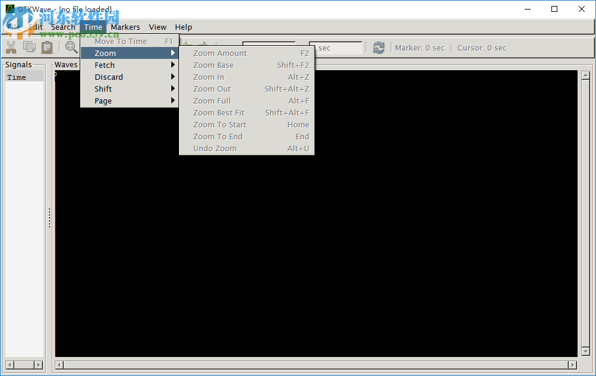Minimize the GTKWave window
596x376 pixels.
pyautogui.click(x=528, y=9)
